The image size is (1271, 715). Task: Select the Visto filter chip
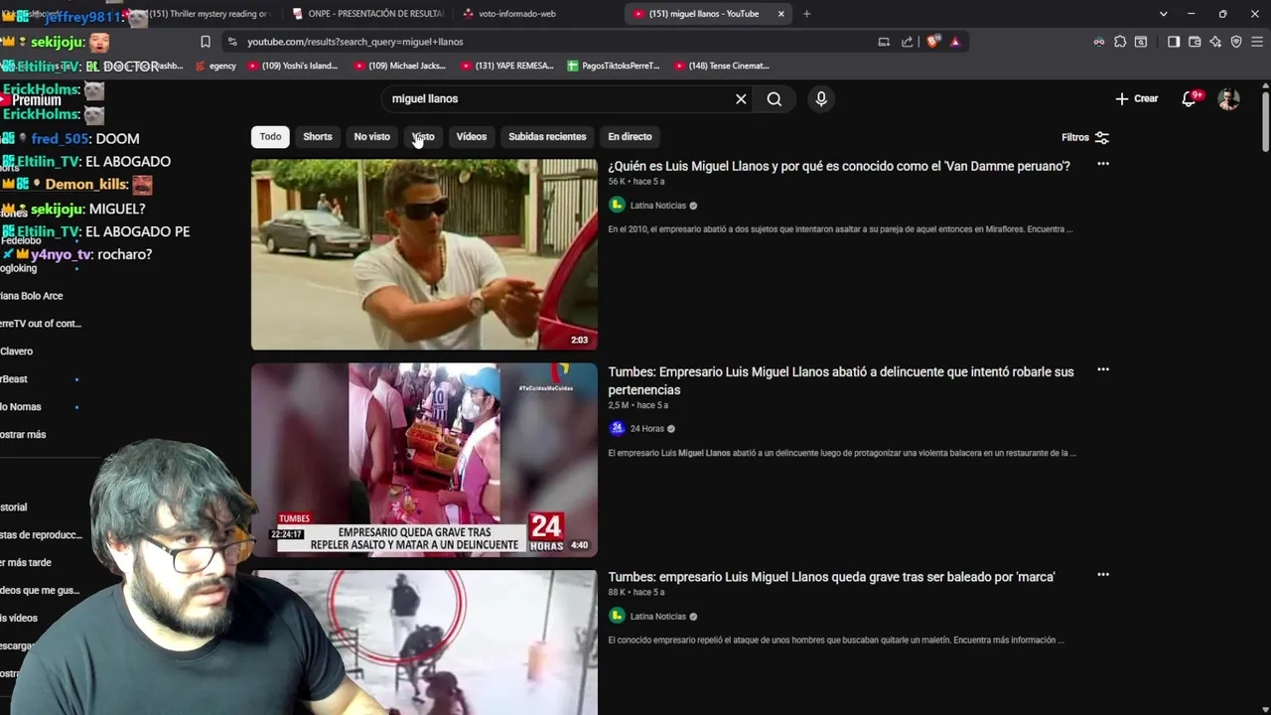coord(424,137)
